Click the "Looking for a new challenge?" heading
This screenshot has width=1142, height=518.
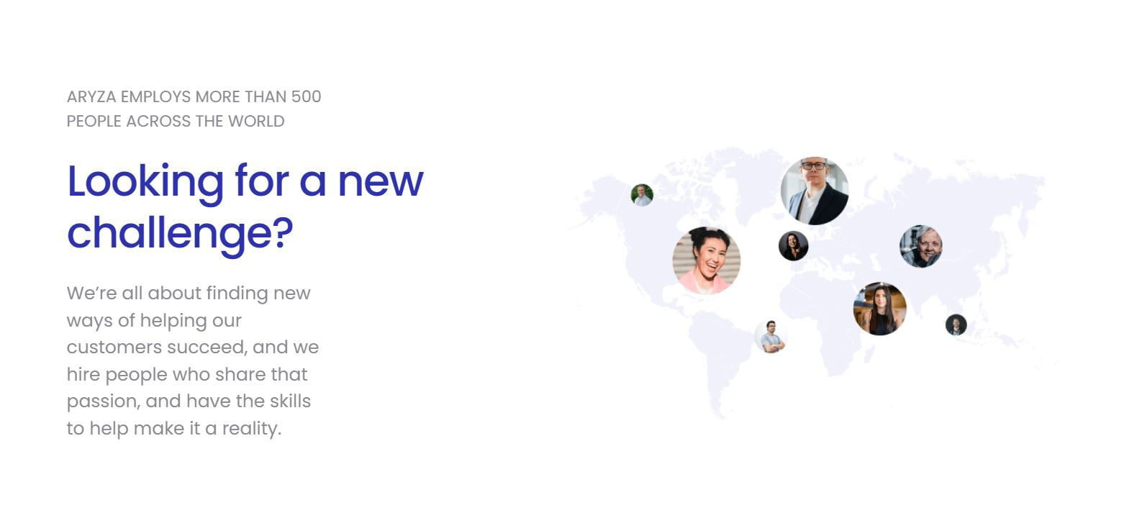245,206
